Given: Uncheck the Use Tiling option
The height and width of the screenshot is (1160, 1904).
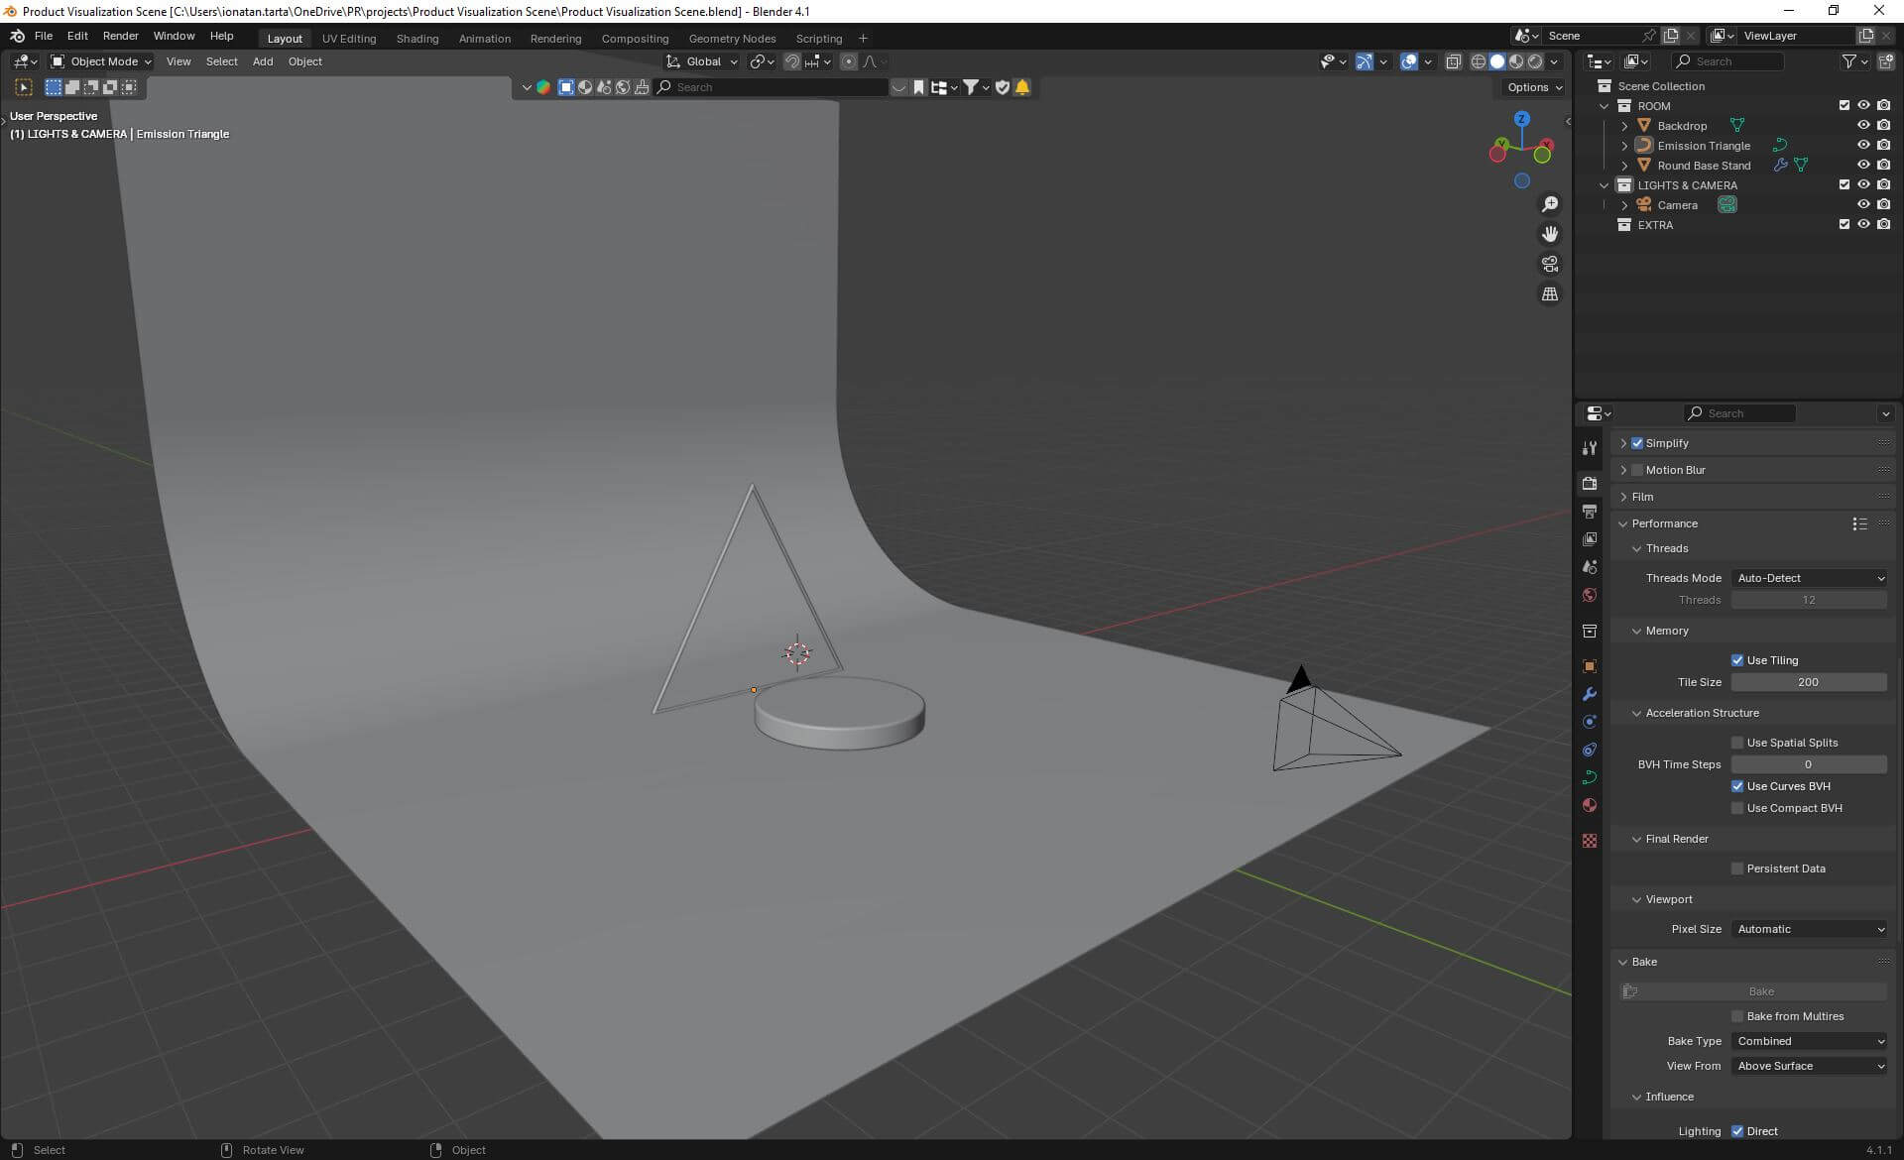Looking at the screenshot, I should point(1737,660).
